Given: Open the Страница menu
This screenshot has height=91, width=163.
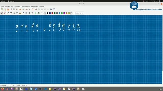Looking at the screenshot, I should pyautogui.click(x=18, y=7).
